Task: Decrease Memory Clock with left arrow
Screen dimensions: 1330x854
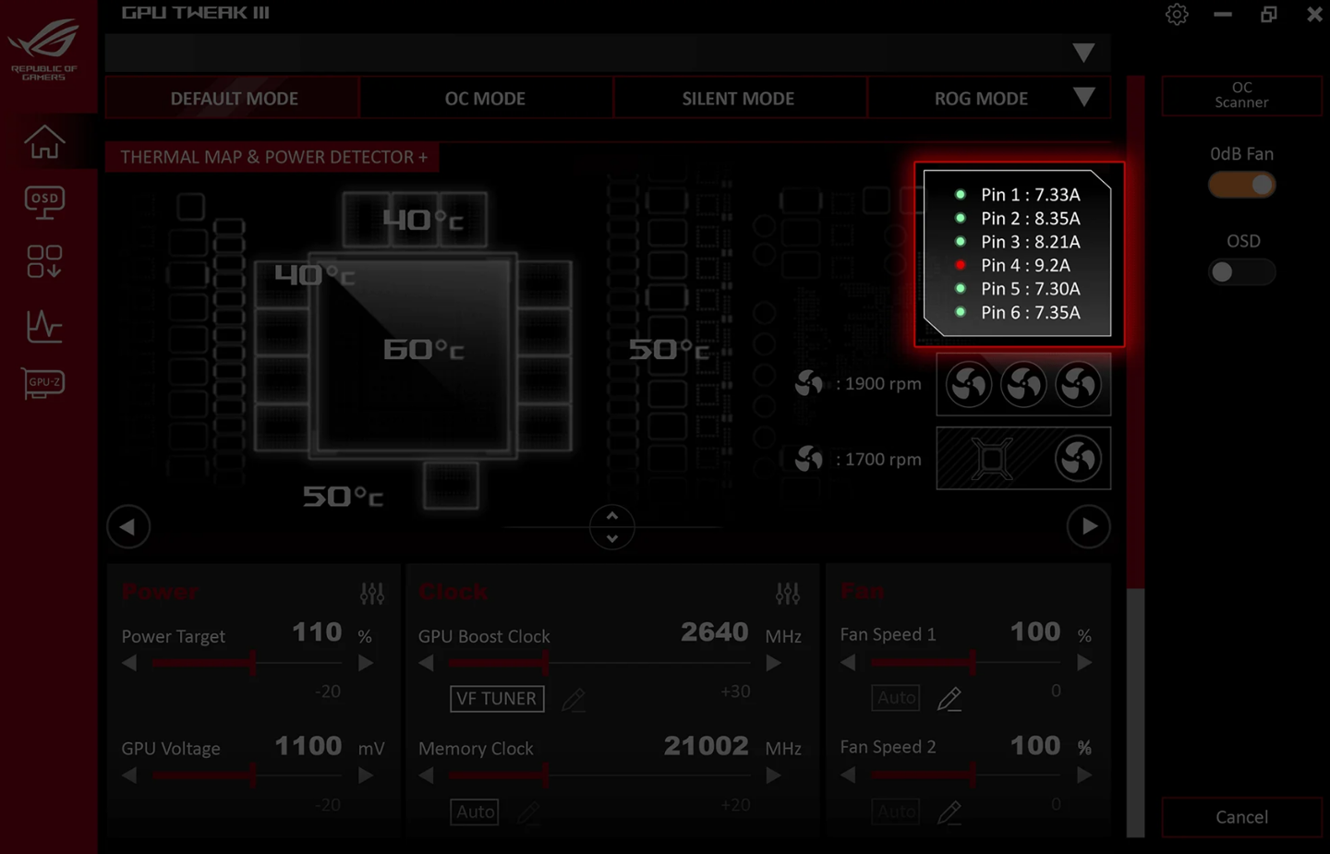Action: pyautogui.click(x=426, y=776)
